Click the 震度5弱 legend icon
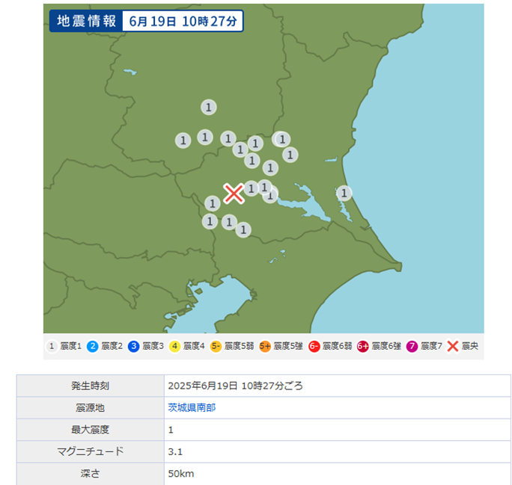Image resolution: width=512 pixels, height=485 pixels. (x=216, y=346)
